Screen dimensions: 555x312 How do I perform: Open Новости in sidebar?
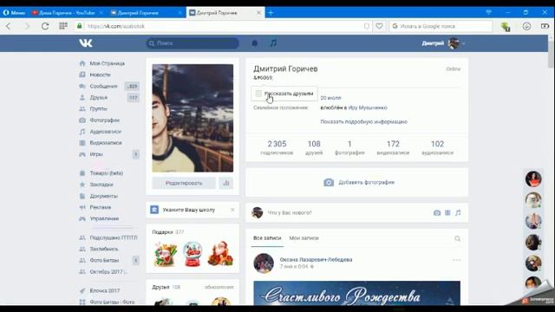[x=101, y=75]
